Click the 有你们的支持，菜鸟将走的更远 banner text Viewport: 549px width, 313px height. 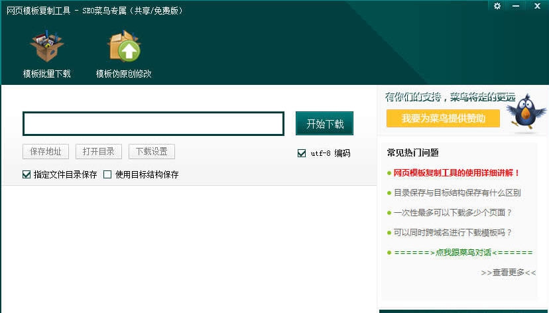click(450, 97)
